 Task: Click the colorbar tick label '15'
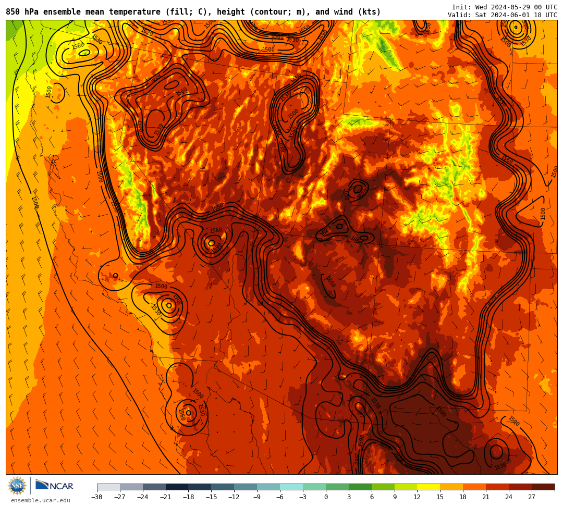440,497
